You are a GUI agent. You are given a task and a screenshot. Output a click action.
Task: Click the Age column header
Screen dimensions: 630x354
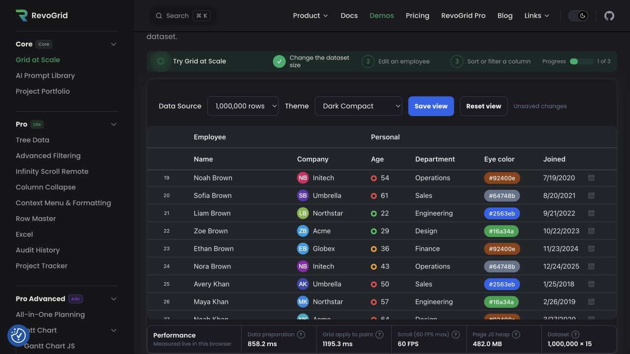pyautogui.click(x=378, y=159)
